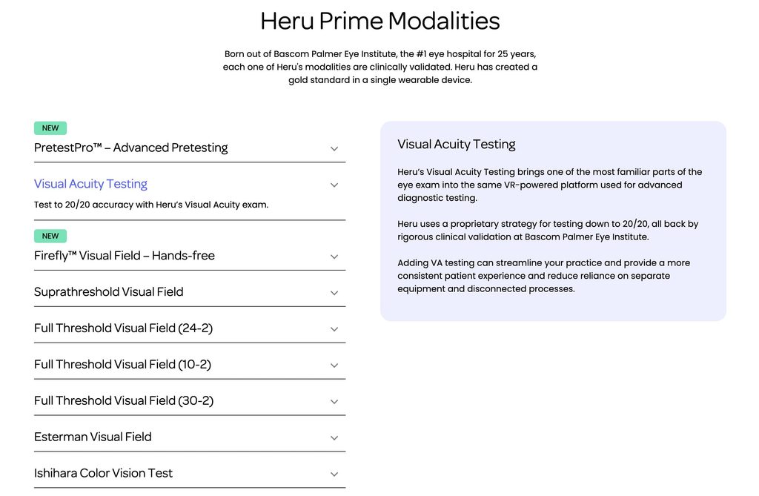Open PretestPro – Advanced Pretesting item
The width and height of the screenshot is (759, 496).
tap(130, 148)
